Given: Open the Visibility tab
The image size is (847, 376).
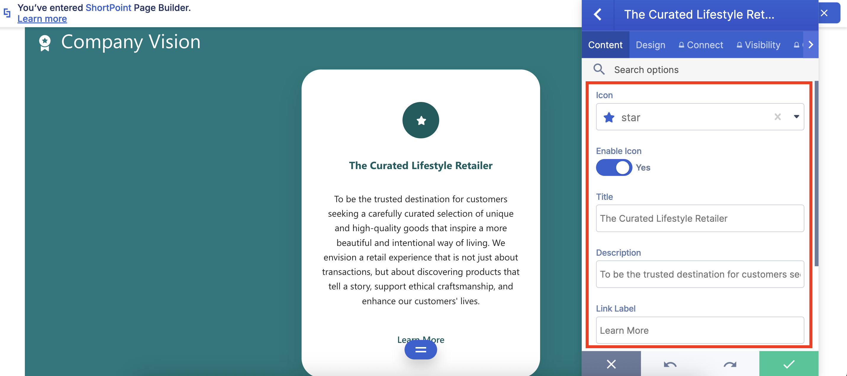Looking at the screenshot, I should (758, 45).
